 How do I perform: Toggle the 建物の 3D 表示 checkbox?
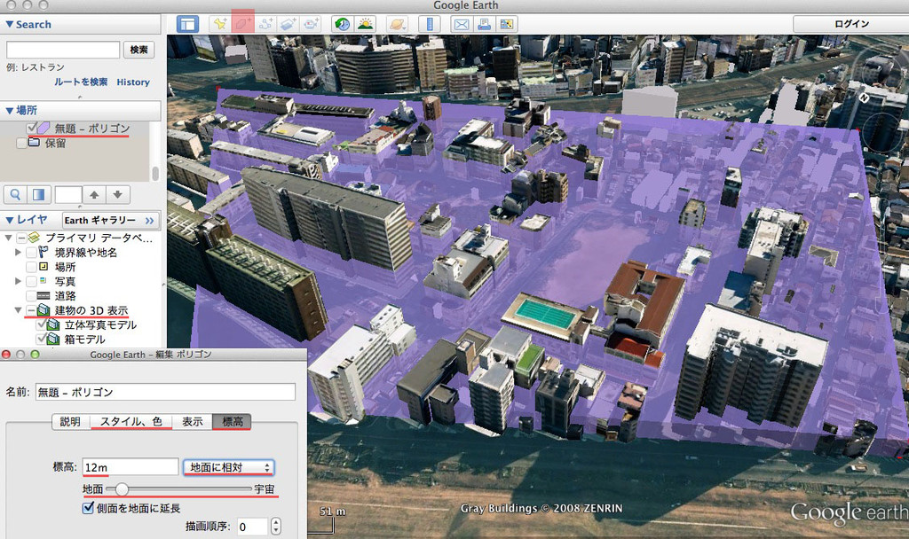click(31, 311)
